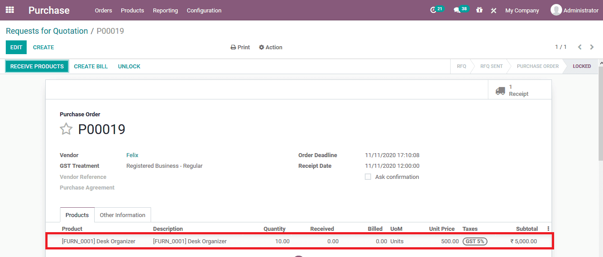Toggle the Ask confirmation checkbox

[x=368, y=177]
